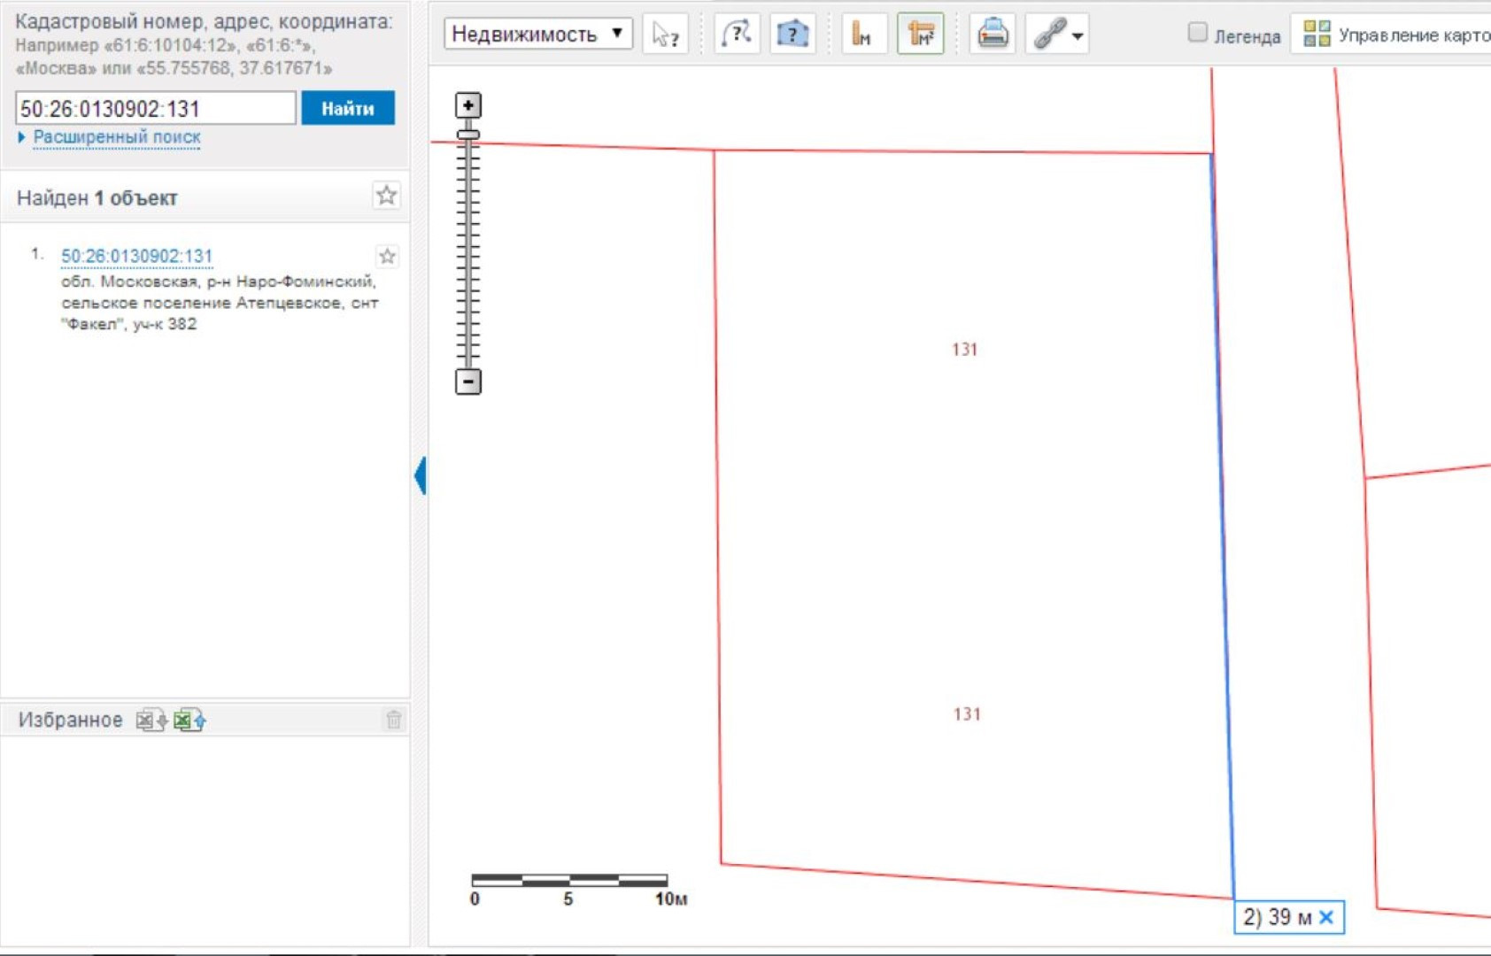The image size is (1491, 956).
Task: Open the 50:26:0130902:131 result link
Action: [x=136, y=256]
